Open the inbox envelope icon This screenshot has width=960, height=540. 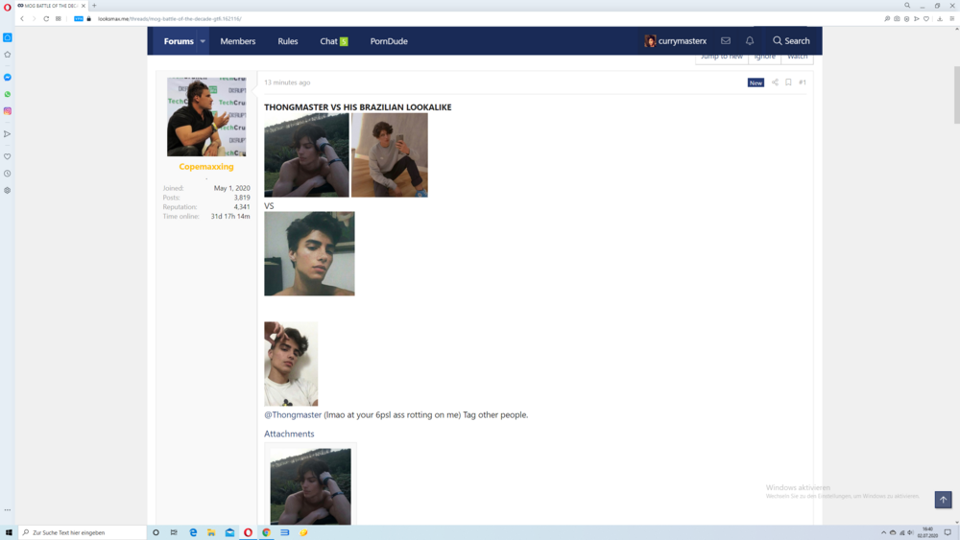[x=726, y=41]
